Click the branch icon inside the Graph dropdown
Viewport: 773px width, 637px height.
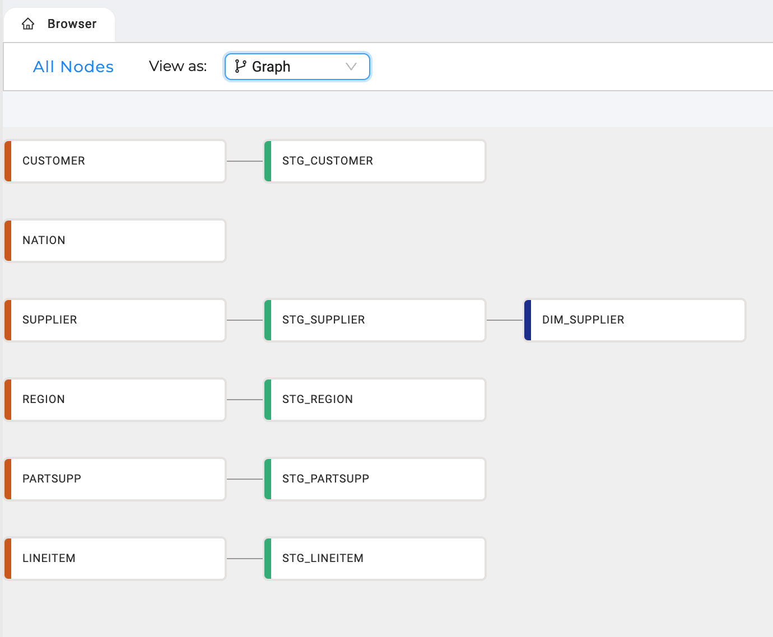[241, 67]
